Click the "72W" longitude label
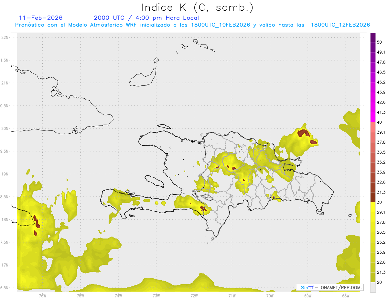 [194, 295]
